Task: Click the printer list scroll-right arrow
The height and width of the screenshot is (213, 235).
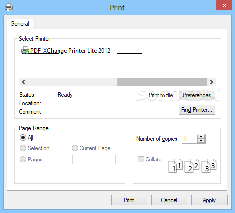Action: (x=212, y=82)
